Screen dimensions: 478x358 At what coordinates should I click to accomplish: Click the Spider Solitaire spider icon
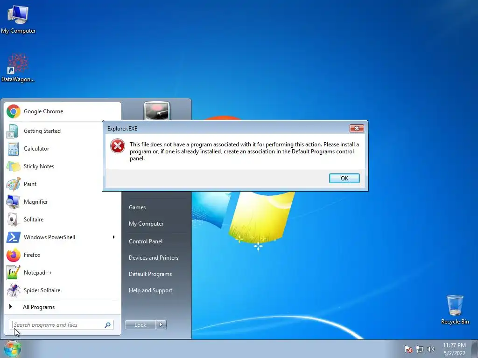pos(14,290)
